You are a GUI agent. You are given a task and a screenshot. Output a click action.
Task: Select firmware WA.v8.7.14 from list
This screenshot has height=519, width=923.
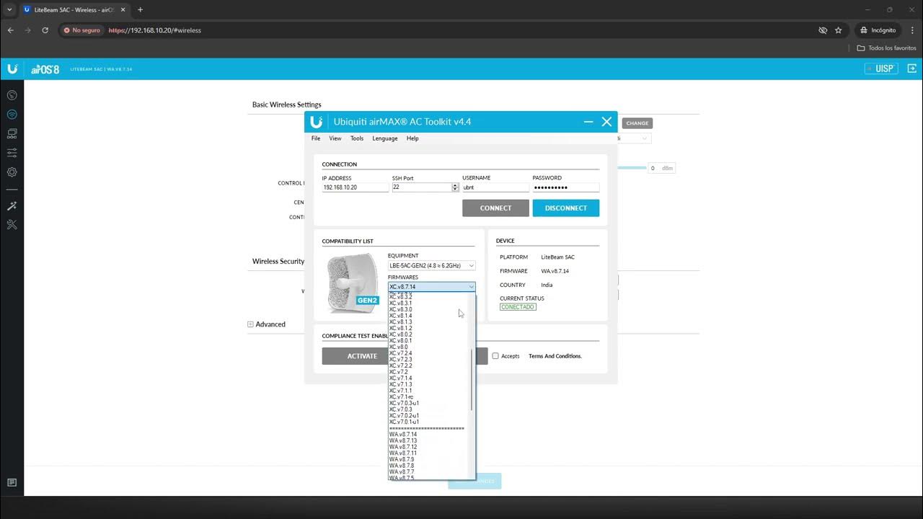click(x=403, y=435)
